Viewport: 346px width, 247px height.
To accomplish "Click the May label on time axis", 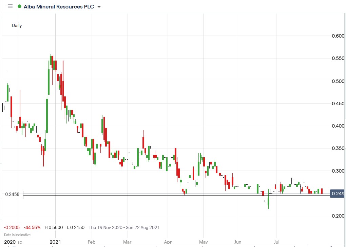I will [203, 242].
